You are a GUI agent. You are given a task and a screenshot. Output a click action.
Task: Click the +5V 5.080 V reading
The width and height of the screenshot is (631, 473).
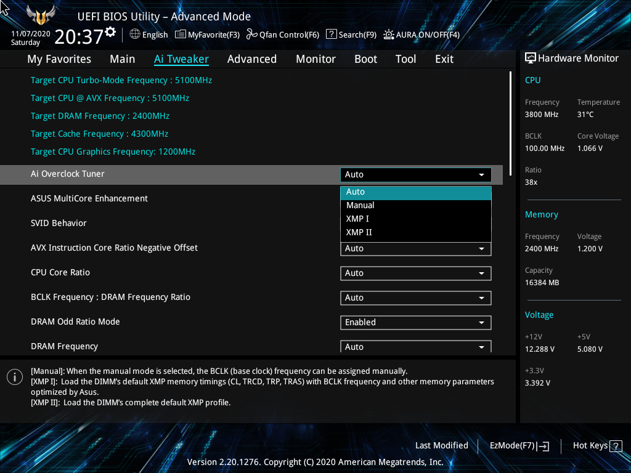pos(590,349)
